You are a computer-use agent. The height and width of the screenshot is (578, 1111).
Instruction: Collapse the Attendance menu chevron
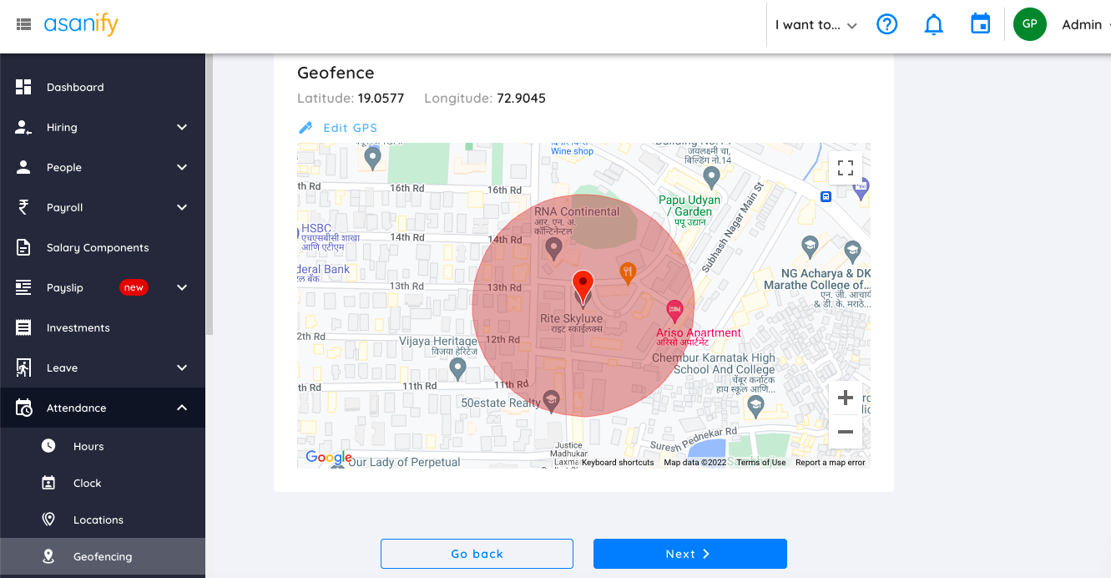point(181,408)
